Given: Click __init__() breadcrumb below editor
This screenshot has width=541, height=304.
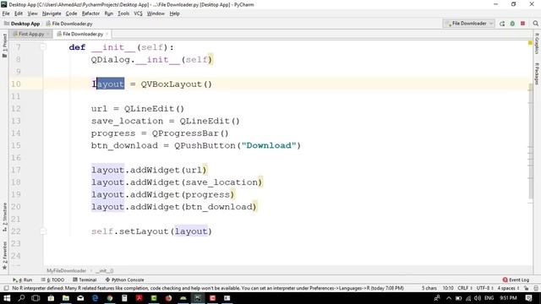Looking at the screenshot, I should (105, 271).
